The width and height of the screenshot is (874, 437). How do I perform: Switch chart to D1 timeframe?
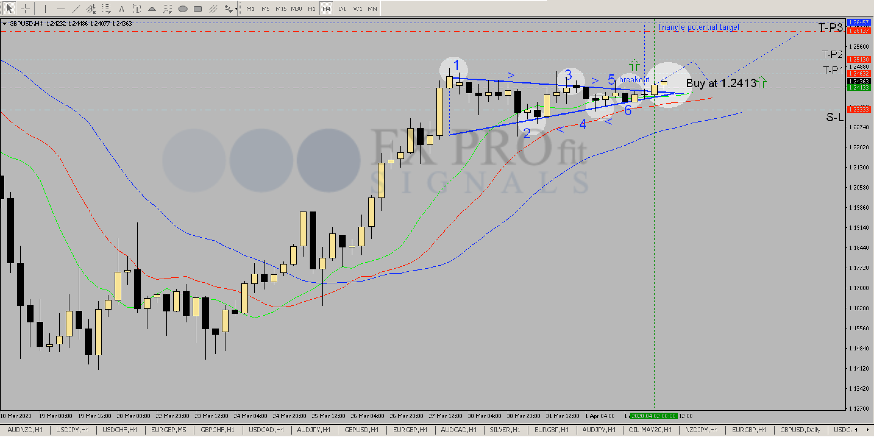(342, 9)
